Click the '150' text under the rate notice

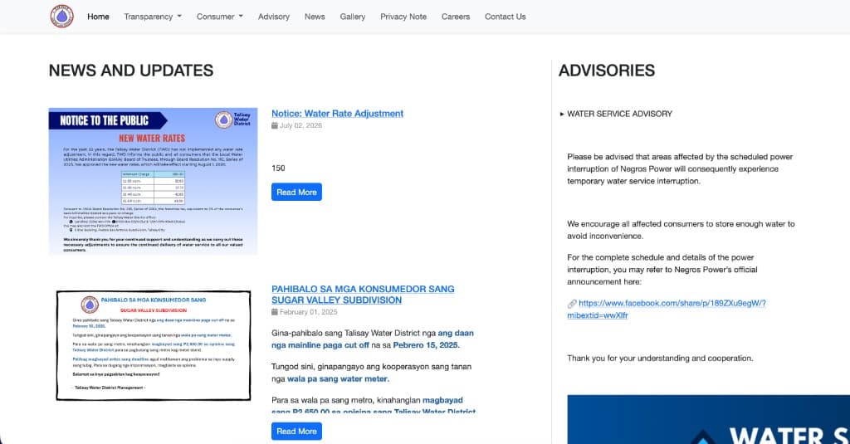(278, 168)
